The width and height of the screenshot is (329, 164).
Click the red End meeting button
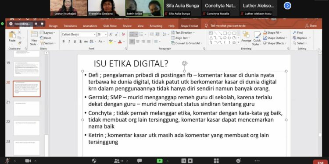[320, 162]
